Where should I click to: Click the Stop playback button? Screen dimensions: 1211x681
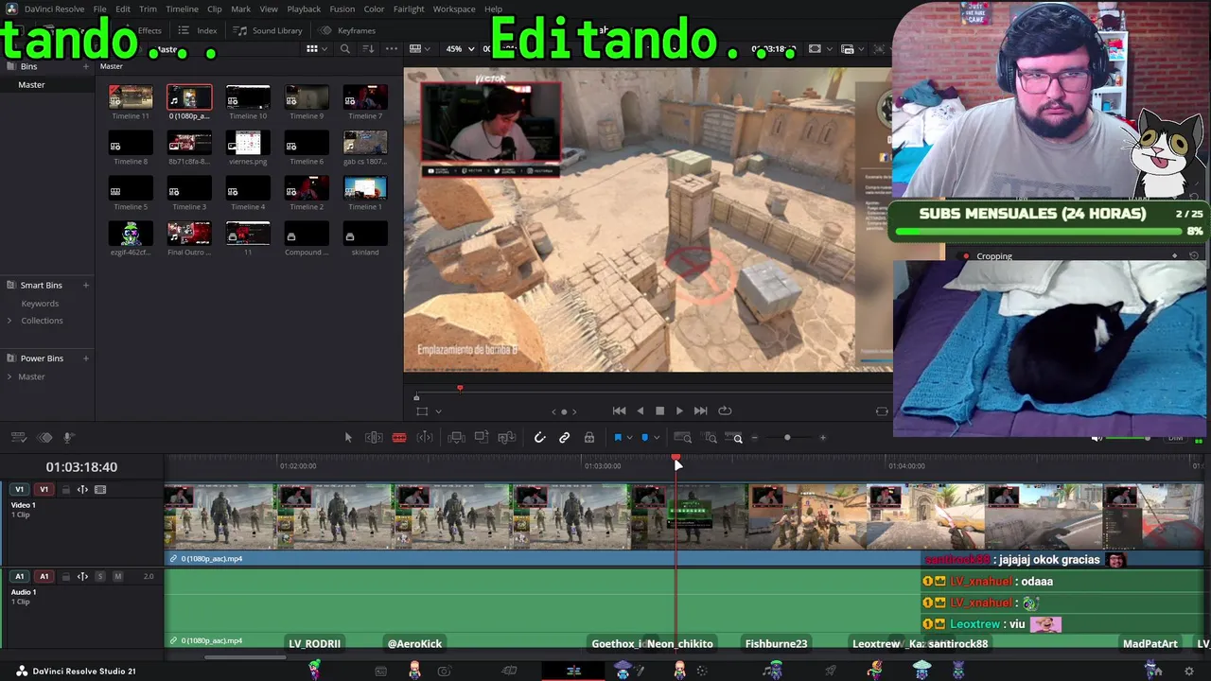point(660,410)
